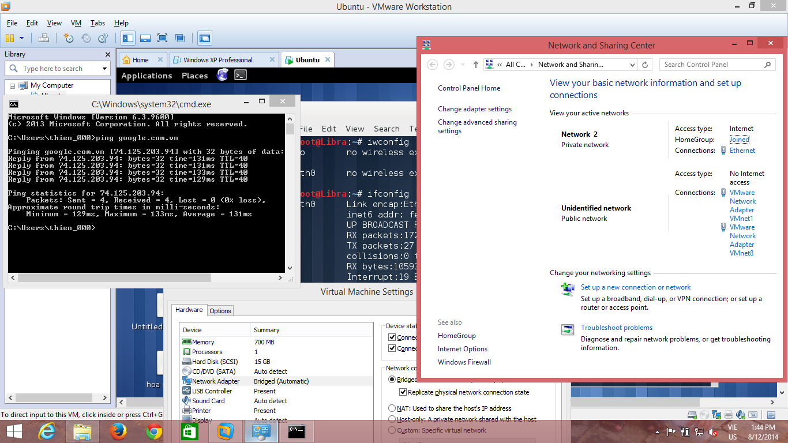Select Network Adapter row in hardware list
The width and height of the screenshot is (788, 443).
276,381
